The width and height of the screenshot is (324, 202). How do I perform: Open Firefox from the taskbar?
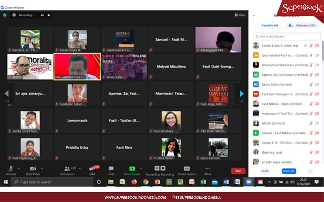tap(134, 182)
